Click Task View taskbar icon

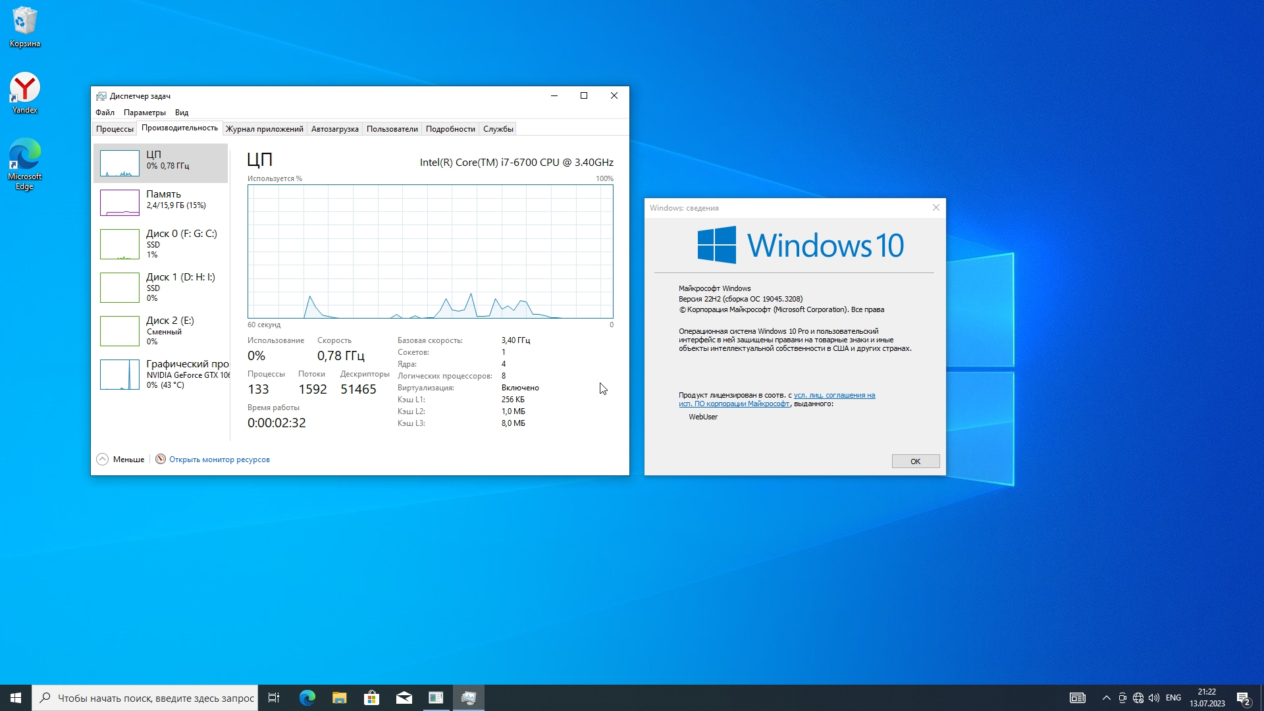pos(274,698)
